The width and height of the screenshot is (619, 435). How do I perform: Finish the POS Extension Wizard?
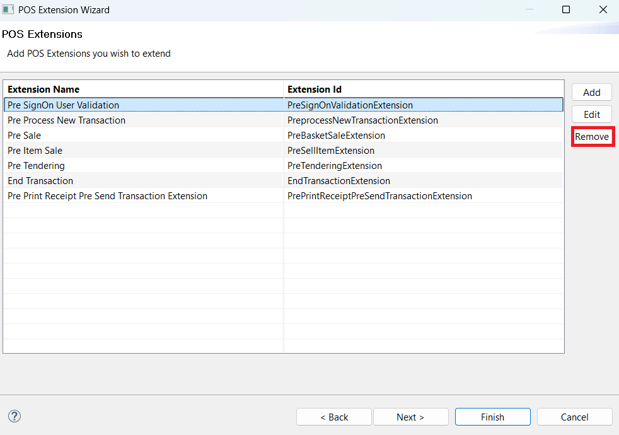point(492,417)
